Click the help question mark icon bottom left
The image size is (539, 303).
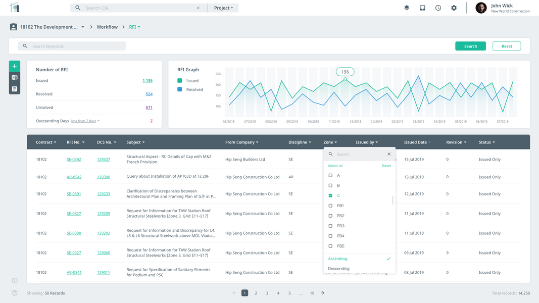tap(15, 293)
